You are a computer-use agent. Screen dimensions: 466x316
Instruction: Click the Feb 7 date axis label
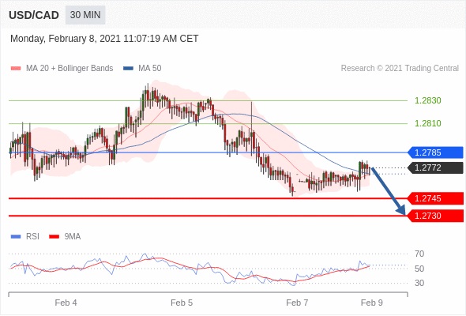[297, 303]
